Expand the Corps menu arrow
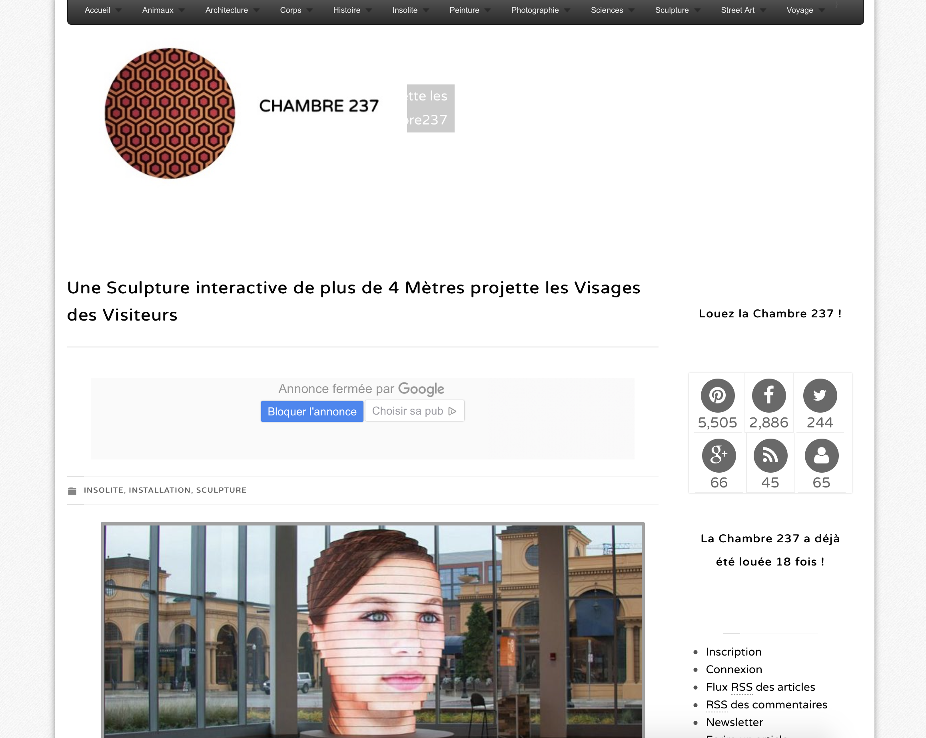 tap(309, 10)
